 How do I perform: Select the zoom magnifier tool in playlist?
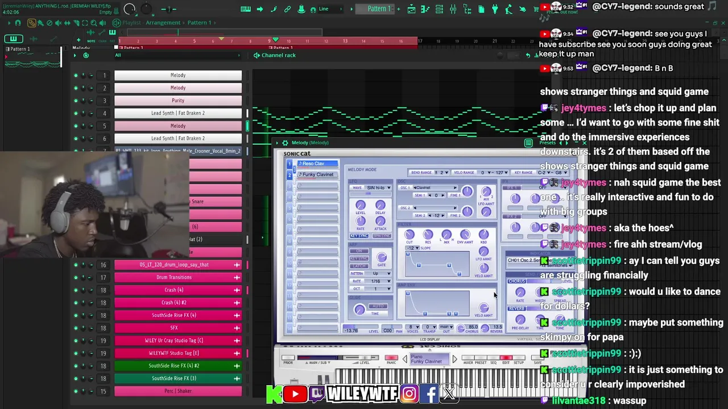point(94,23)
